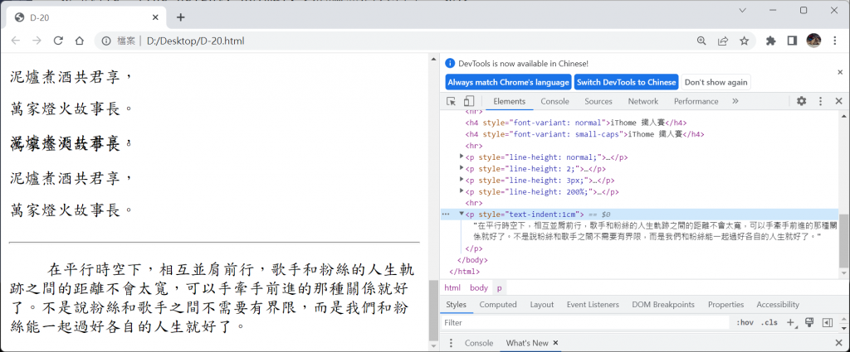Switch to the Layout tab

[x=541, y=305]
